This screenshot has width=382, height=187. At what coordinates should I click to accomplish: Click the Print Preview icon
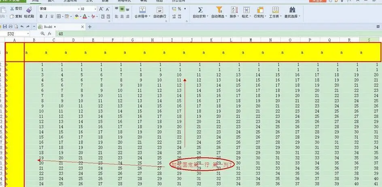(16, 27)
